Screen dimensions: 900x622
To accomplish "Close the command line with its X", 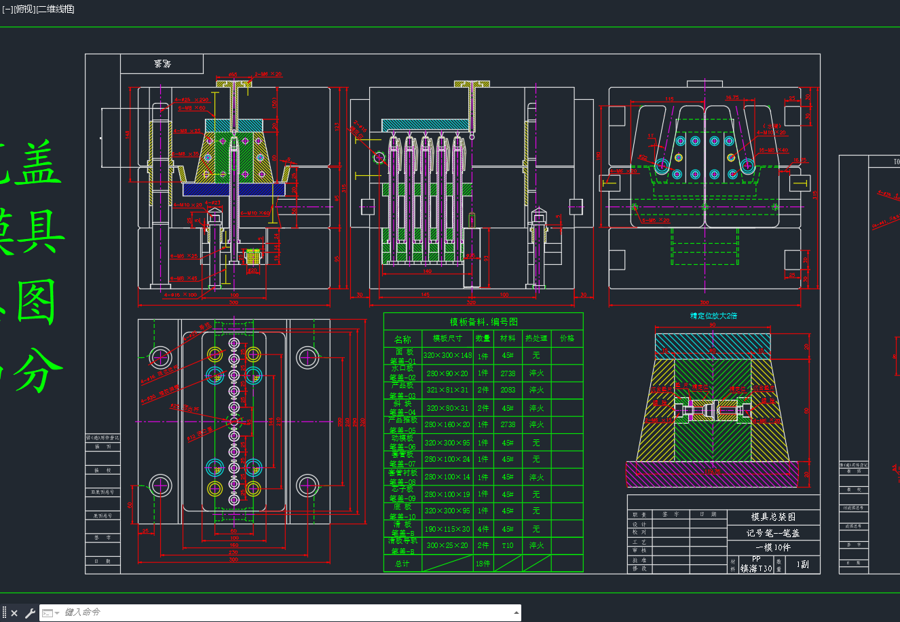I will click(14, 613).
